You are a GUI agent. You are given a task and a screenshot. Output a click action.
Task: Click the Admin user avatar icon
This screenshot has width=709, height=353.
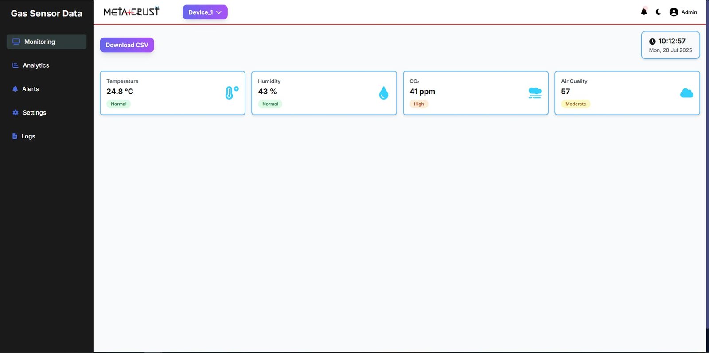tap(674, 12)
